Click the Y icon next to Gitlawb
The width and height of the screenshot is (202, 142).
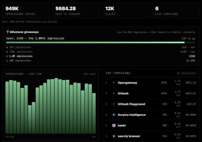(x=114, y=93)
